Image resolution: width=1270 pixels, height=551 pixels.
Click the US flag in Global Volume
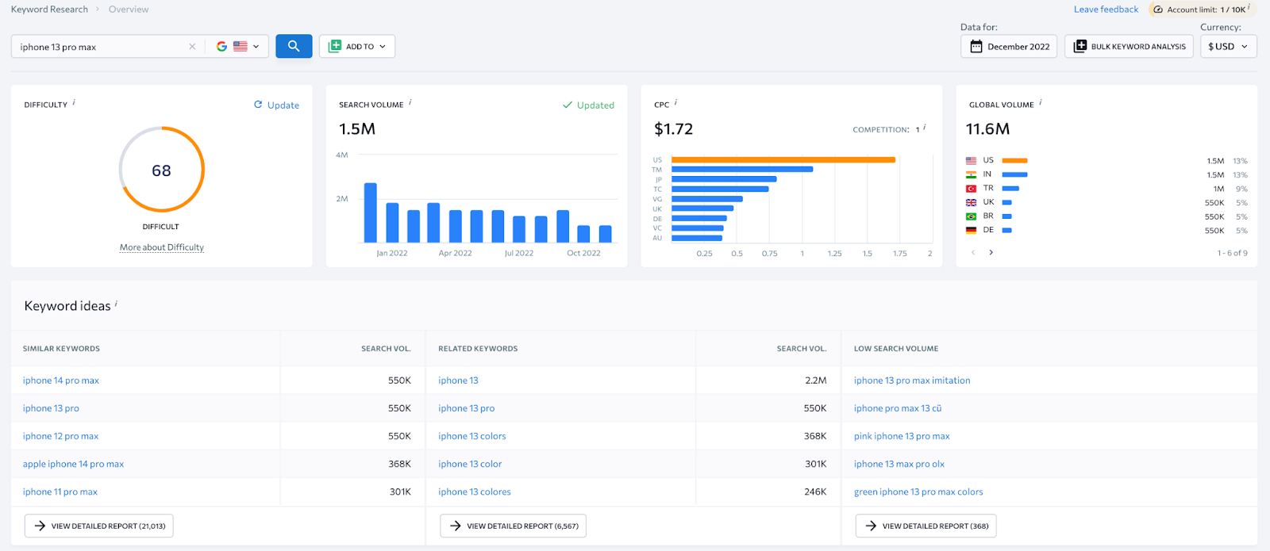click(x=971, y=161)
